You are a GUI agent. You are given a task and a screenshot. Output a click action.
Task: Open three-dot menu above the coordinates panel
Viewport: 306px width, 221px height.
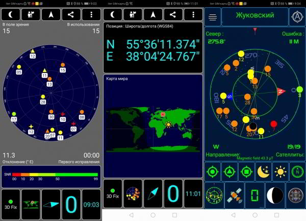(193, 14)
